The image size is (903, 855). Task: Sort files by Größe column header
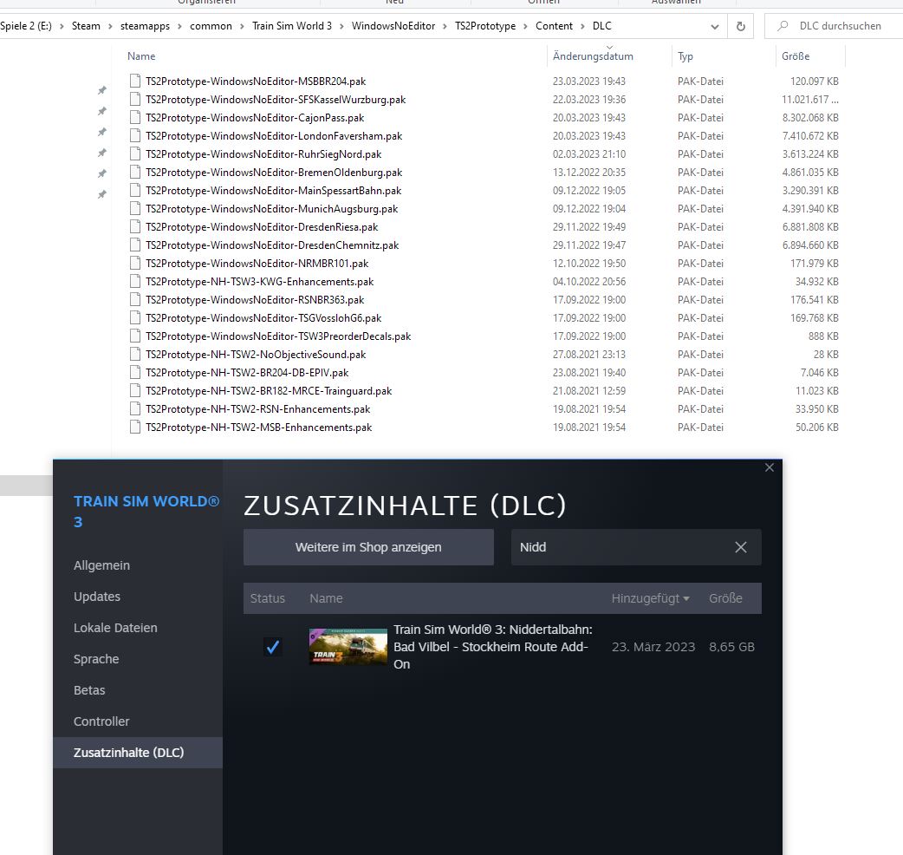796,56
